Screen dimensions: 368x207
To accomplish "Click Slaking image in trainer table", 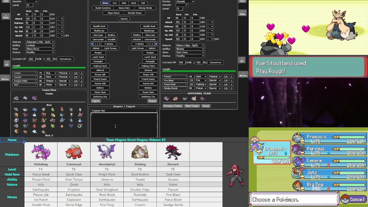I will [140, 152].
